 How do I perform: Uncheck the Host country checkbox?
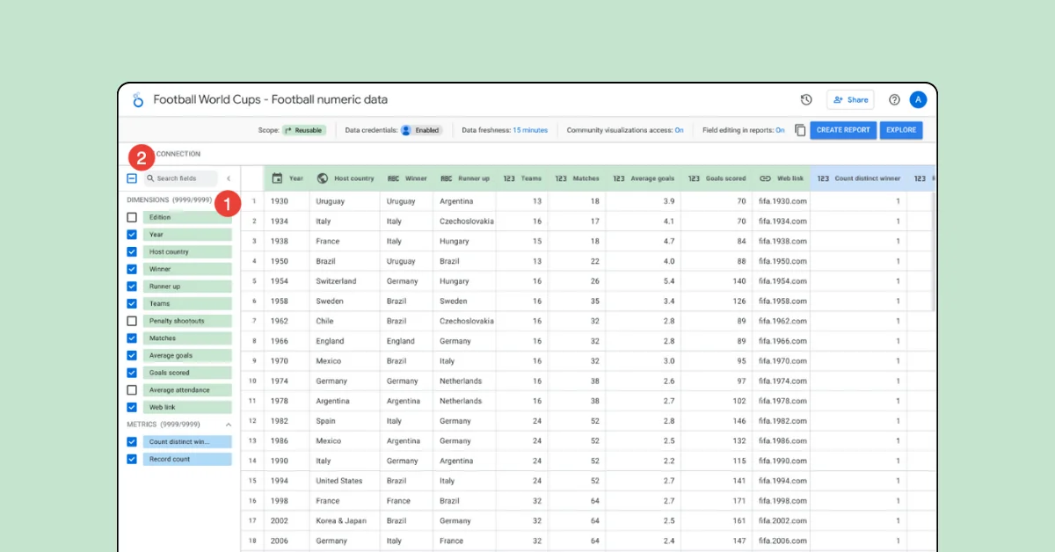[x=132, y=251]
